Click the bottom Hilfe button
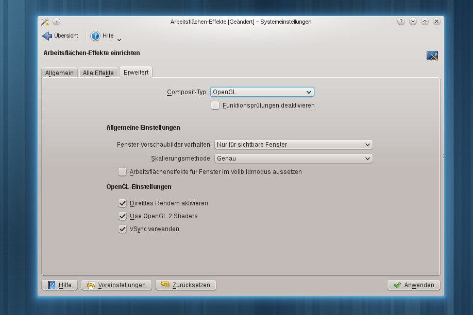This screenshot has height=315, width=473. point(59,285)
